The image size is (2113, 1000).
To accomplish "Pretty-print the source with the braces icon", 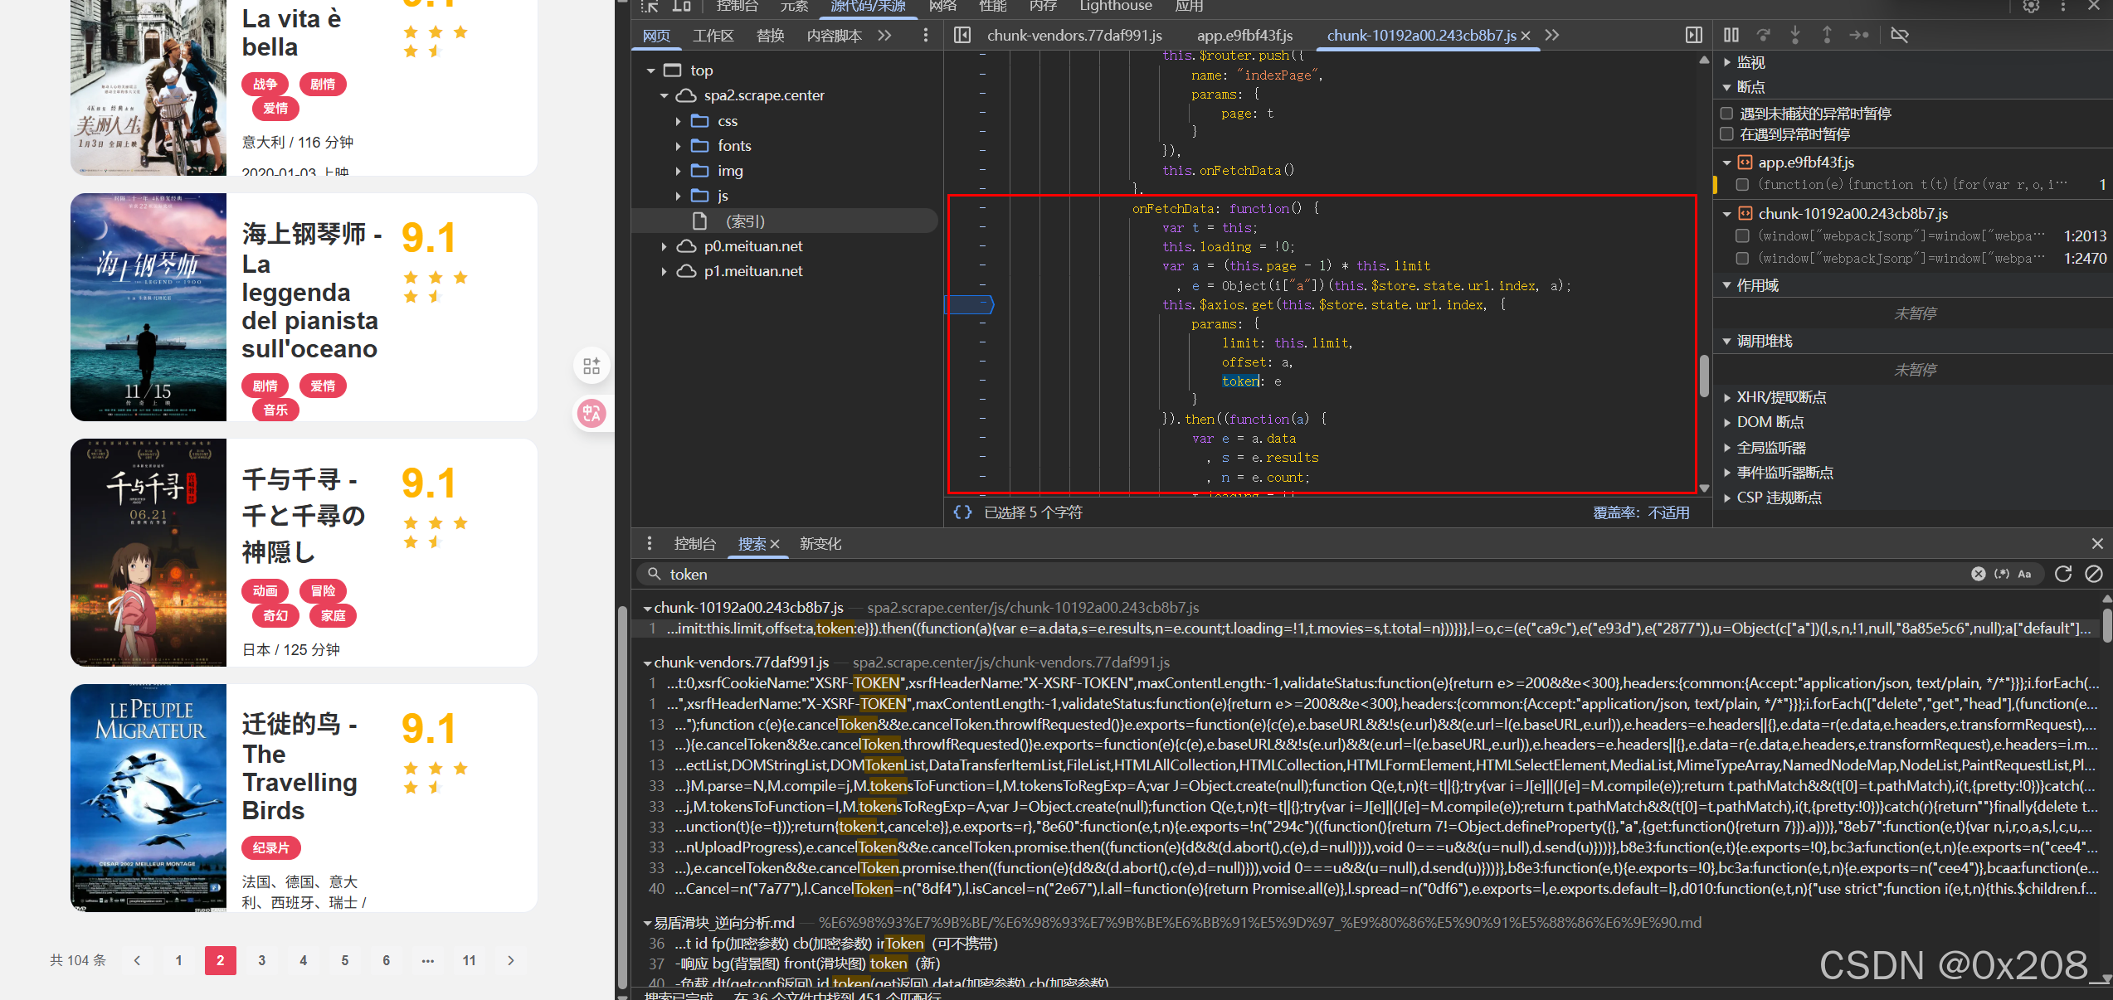I will pyautogui.click(x=962, y=512).
